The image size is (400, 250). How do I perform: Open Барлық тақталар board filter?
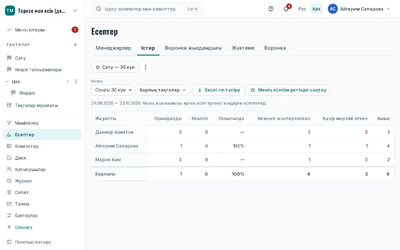pos(163,90)
